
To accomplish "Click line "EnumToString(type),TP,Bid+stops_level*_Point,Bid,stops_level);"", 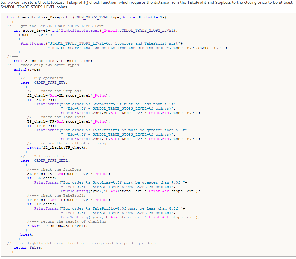I will (130, 139).
